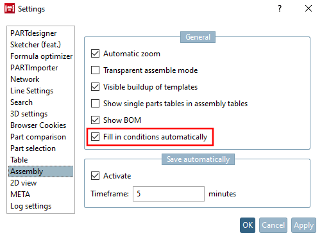Toggle the Automatic zoom checkbox
The width and height of the screenshot is (322, 238).
pyautogui.click(x=95, y=54)
